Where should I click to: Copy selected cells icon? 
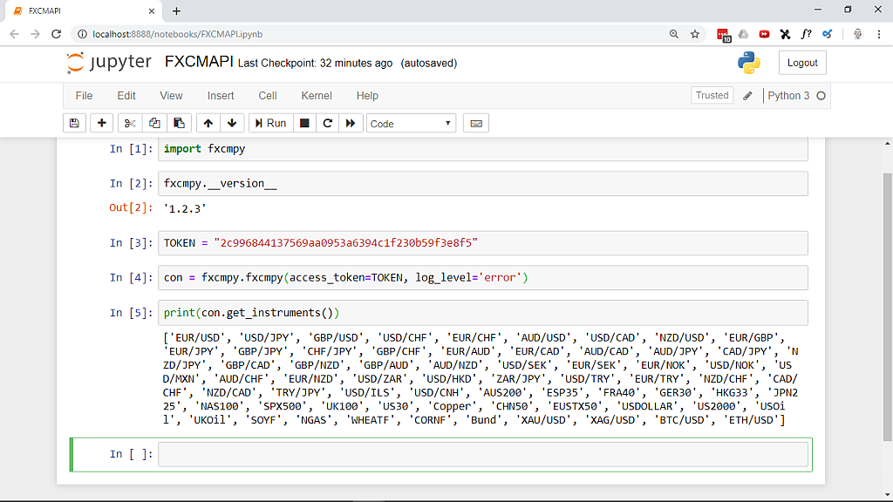[x=154, y=124]
